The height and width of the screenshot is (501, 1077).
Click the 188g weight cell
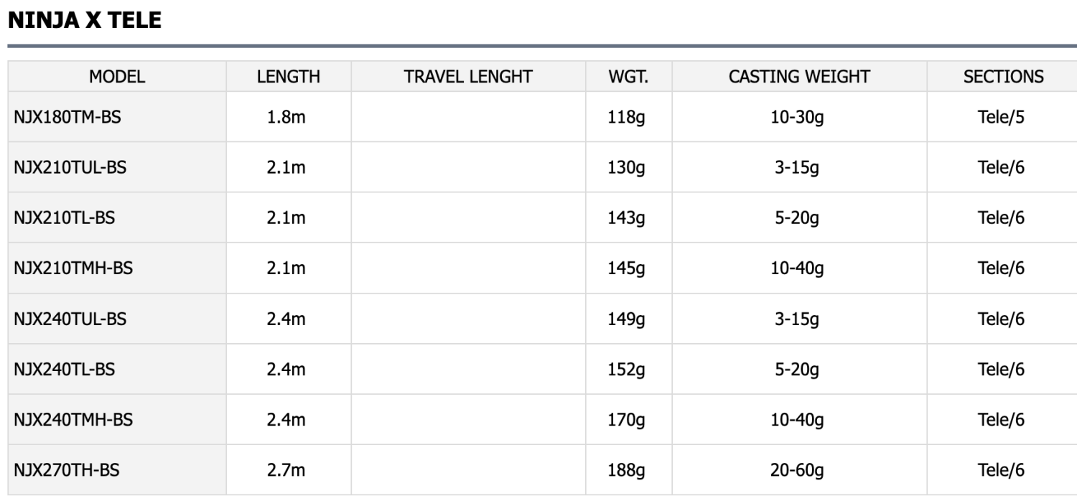627,471
